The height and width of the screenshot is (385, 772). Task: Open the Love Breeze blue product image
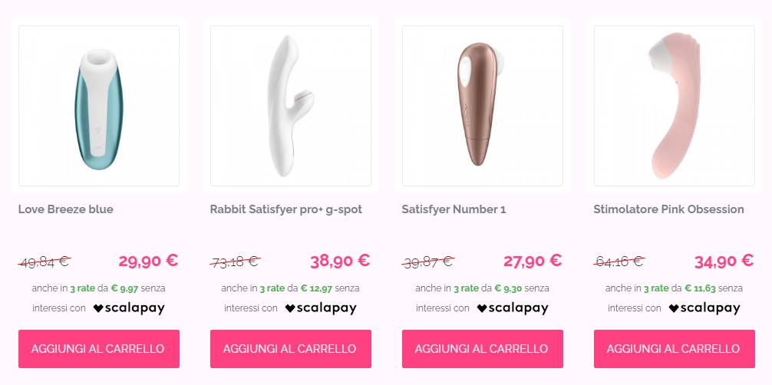tap(99, 106)
